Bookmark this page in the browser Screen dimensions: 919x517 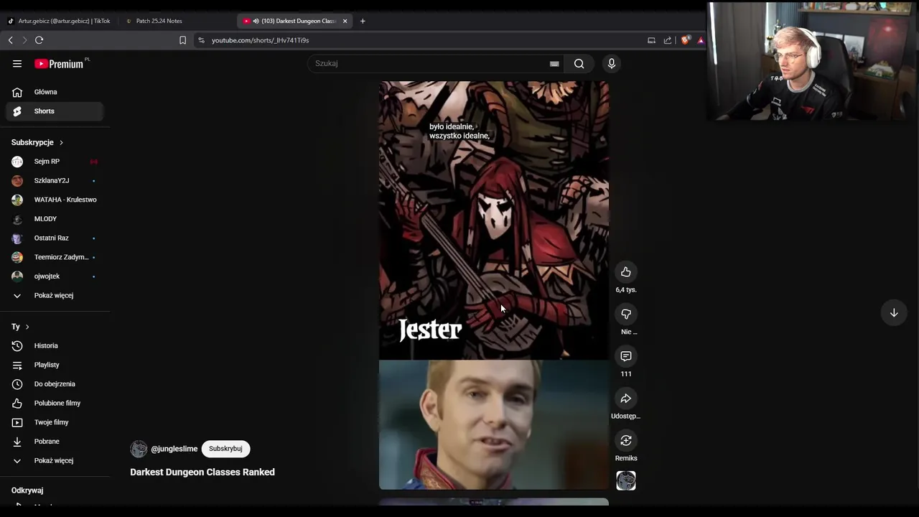tap(182, 40)
